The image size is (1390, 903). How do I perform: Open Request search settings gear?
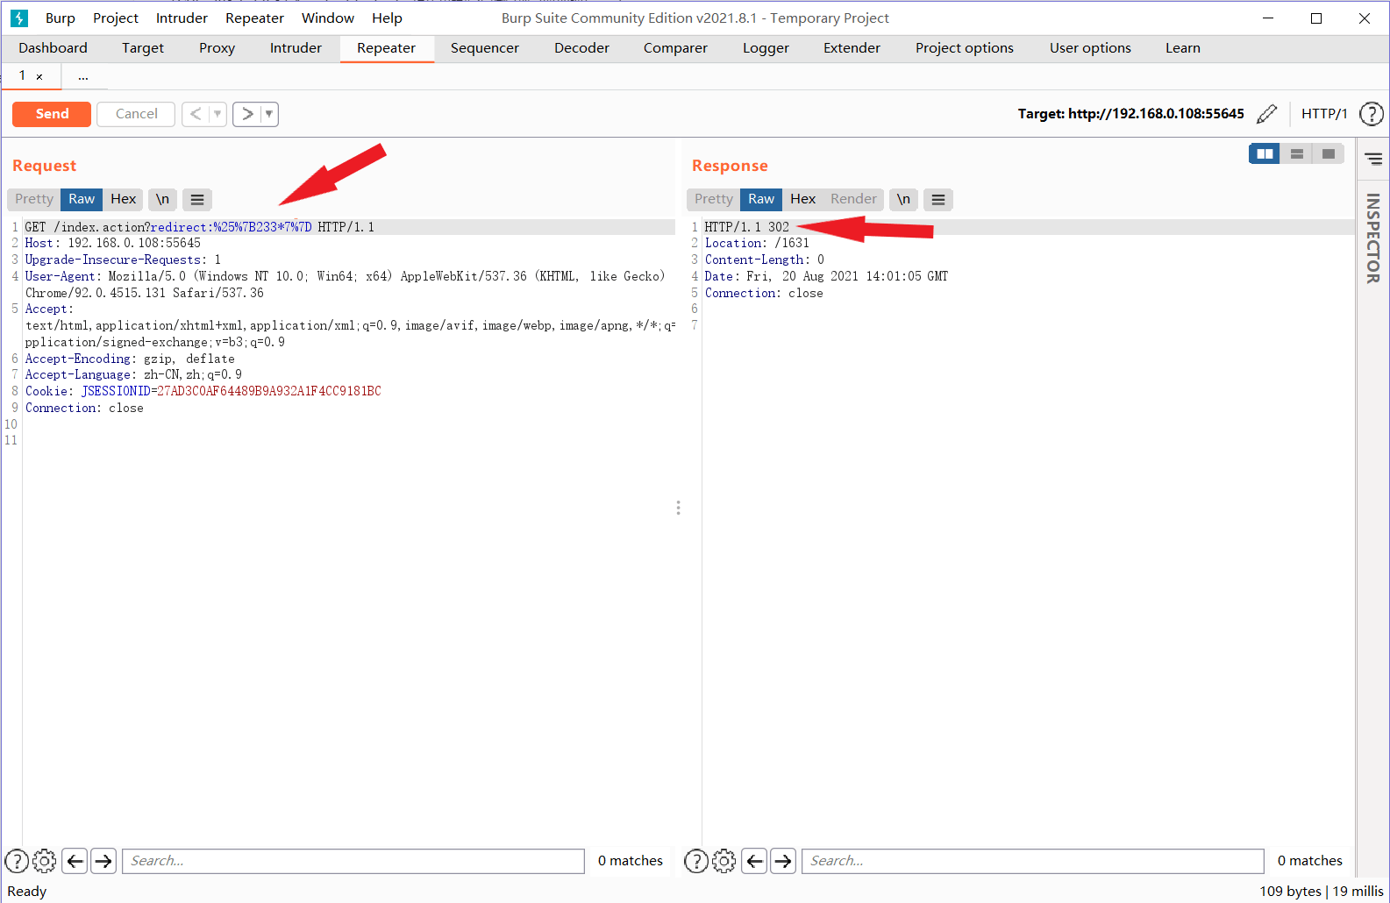[44, 861]
